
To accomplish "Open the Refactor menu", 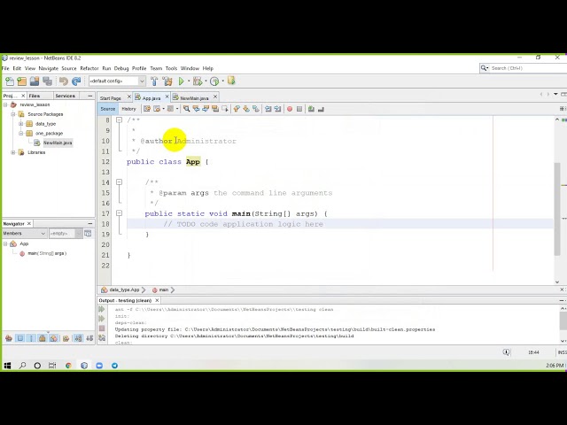I will pos(89,68).
